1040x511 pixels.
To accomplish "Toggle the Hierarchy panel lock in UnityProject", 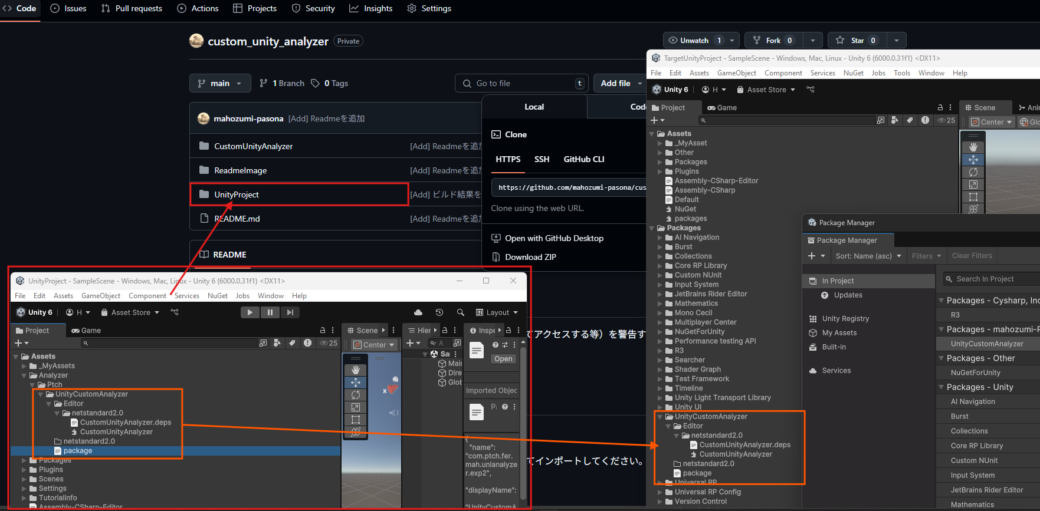I will [x=445, y=330].
